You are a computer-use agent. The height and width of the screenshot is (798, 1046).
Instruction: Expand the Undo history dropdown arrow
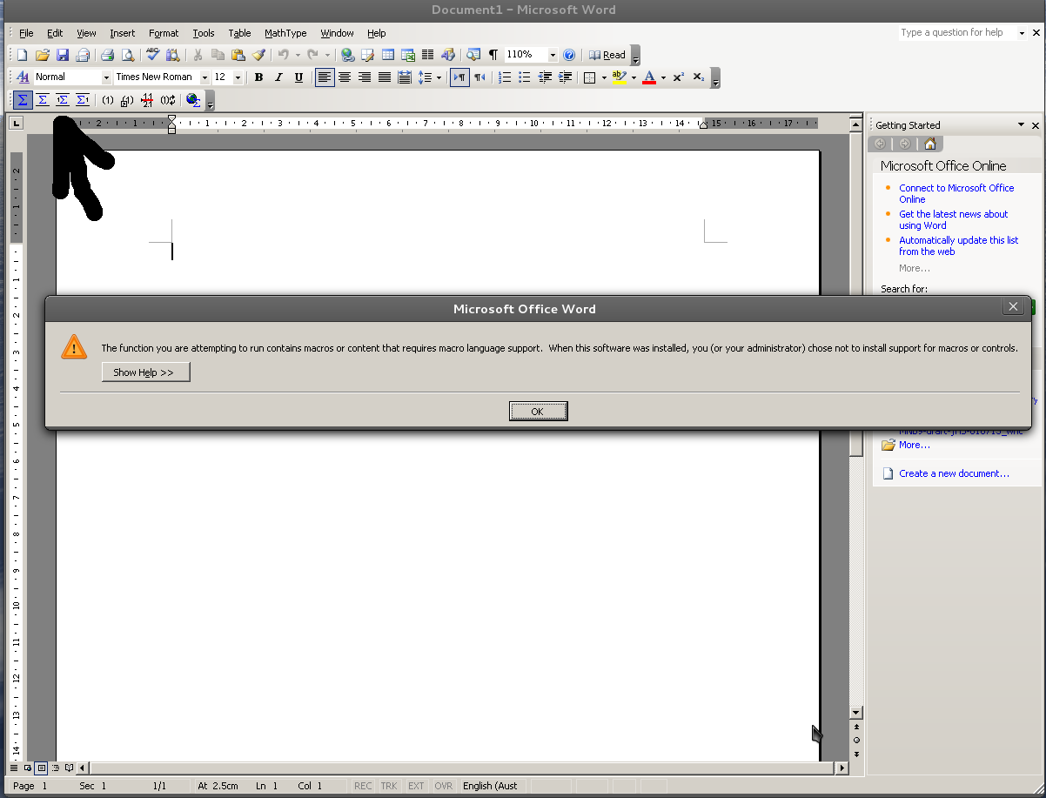point(298,55)
